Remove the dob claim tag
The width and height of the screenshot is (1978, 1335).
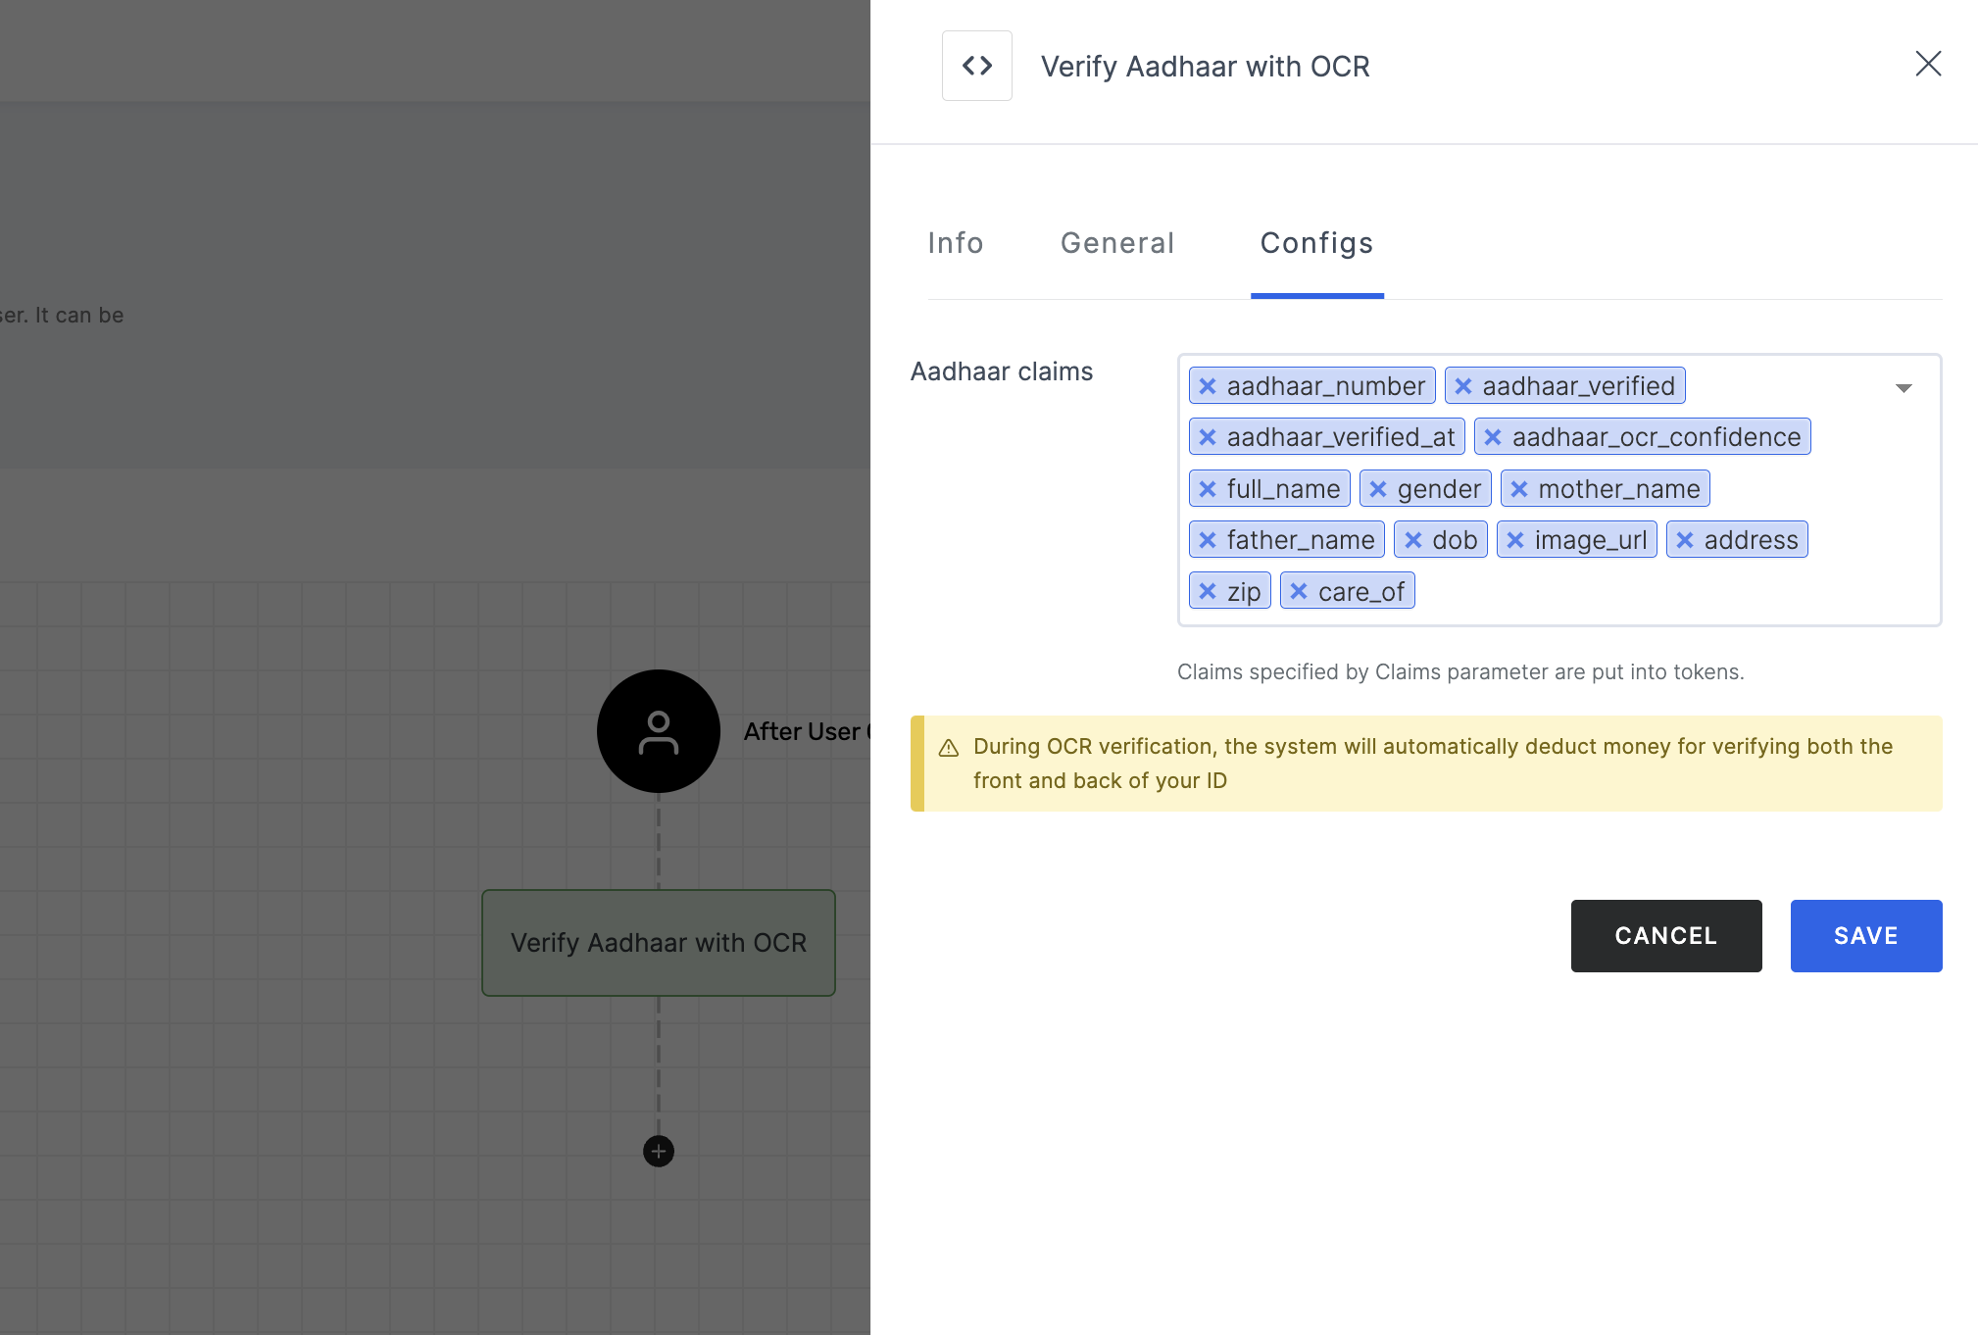[x=1413, y=540]
